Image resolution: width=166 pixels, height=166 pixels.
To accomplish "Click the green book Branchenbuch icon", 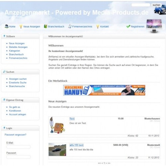I will click(x=45, y=26).
